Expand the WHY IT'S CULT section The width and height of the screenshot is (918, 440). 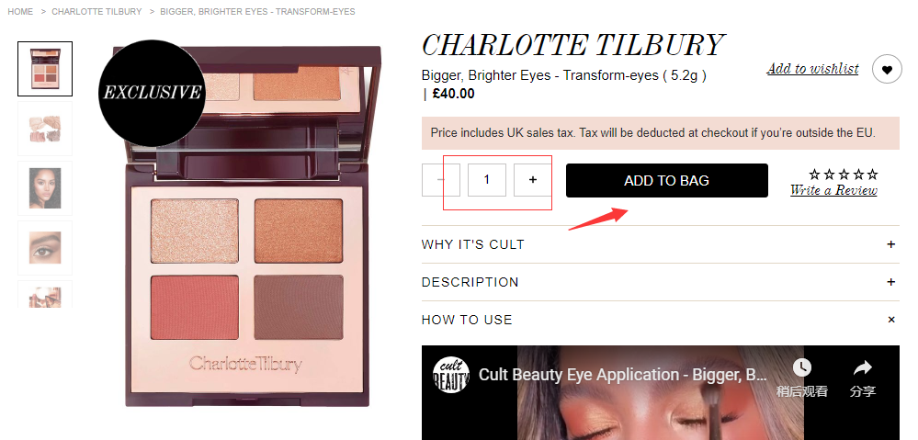[660, 244]
